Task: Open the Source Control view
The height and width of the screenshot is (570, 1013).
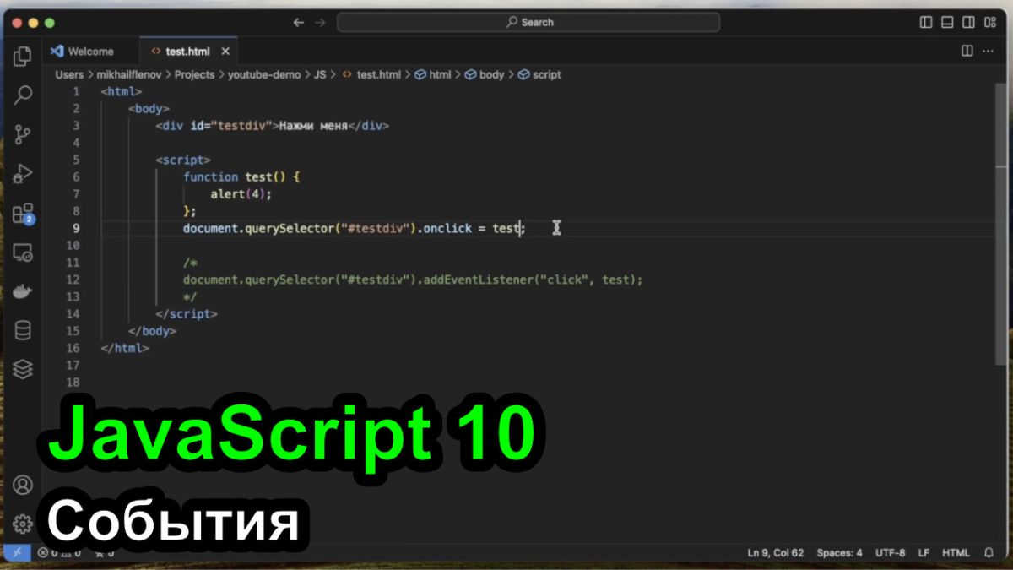Action: (x=23, y=134)
